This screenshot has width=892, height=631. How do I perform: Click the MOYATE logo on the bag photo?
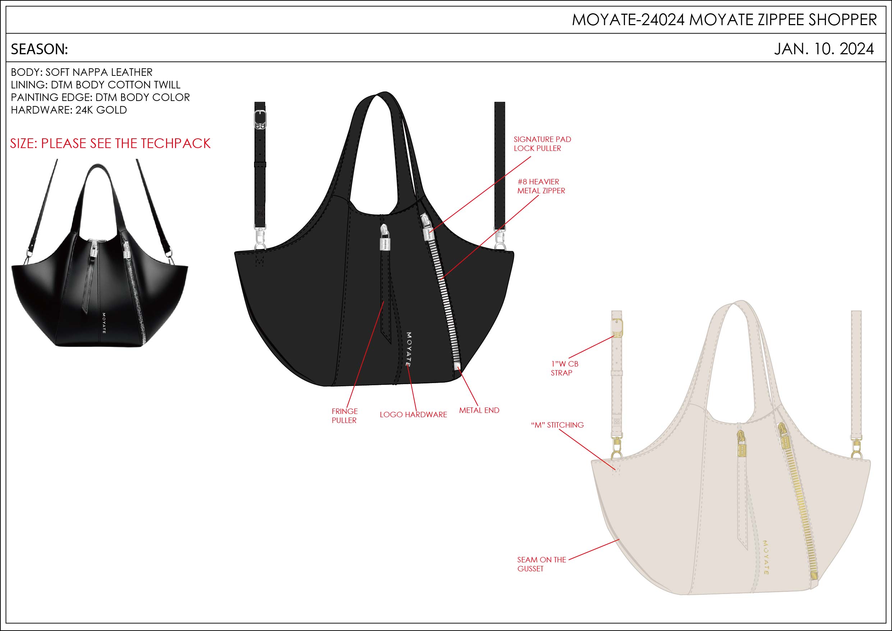tap(104, 323)
